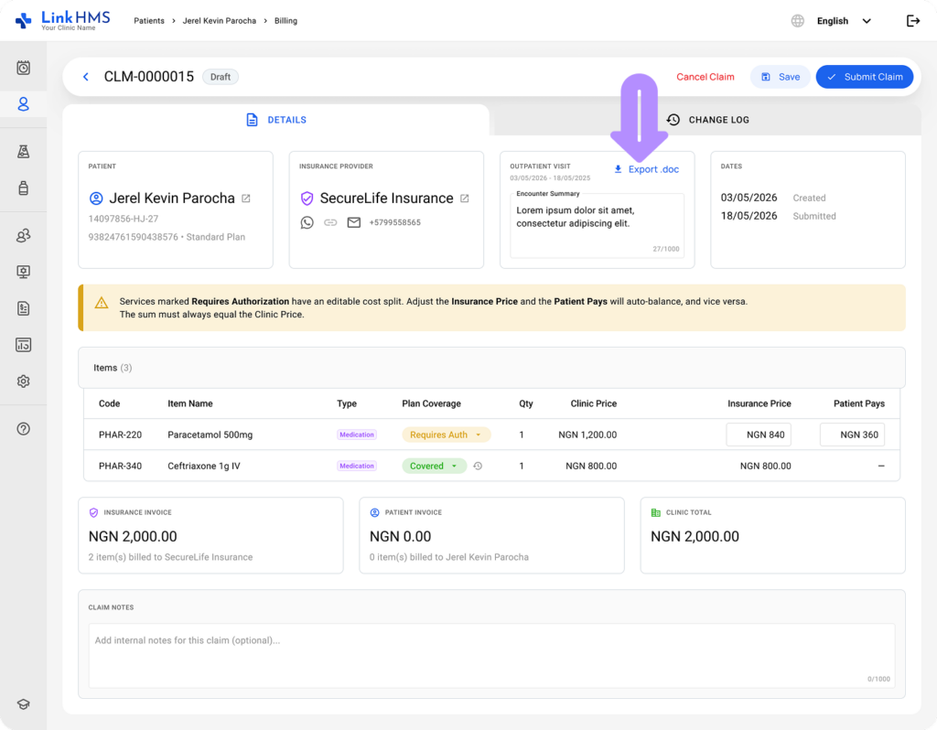Click the history icon beside Covered badge

click(x=478, y=466)
